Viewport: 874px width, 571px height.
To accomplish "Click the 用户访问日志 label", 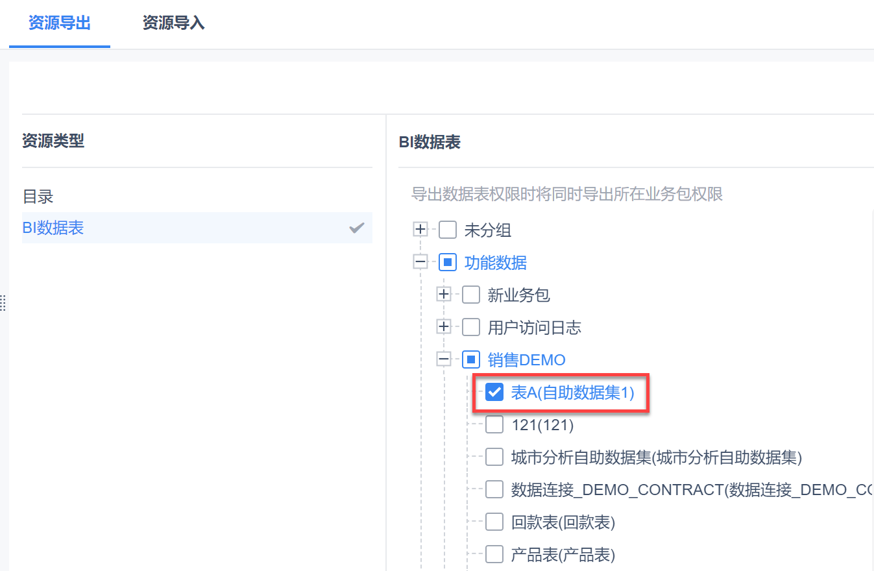I will (535, 327).
